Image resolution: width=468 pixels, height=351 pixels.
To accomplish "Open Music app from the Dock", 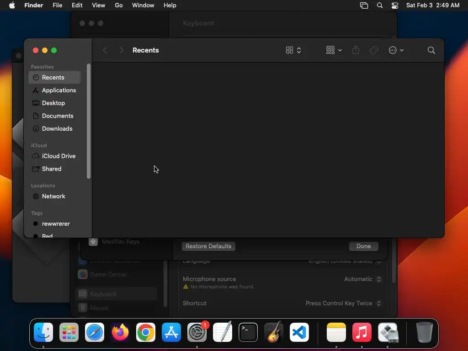I will (x=362, y=332).
